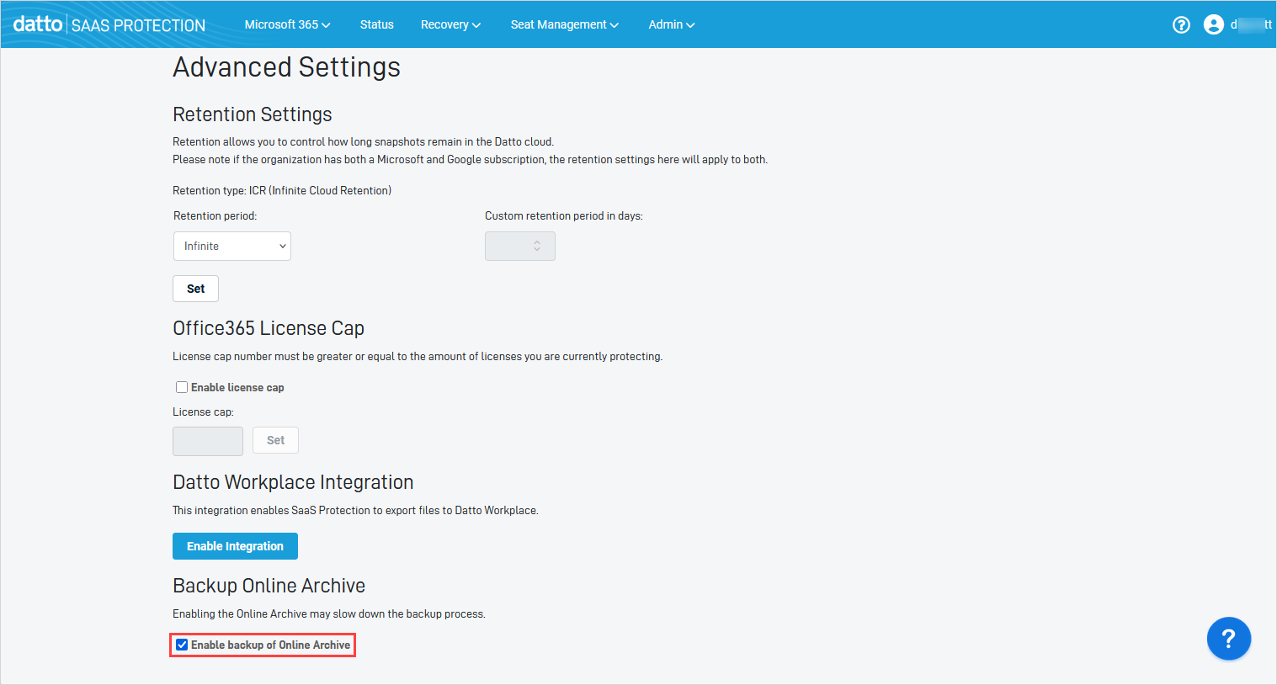
Task: Open the Retention period dropdown
Action: tap(232, 246)
